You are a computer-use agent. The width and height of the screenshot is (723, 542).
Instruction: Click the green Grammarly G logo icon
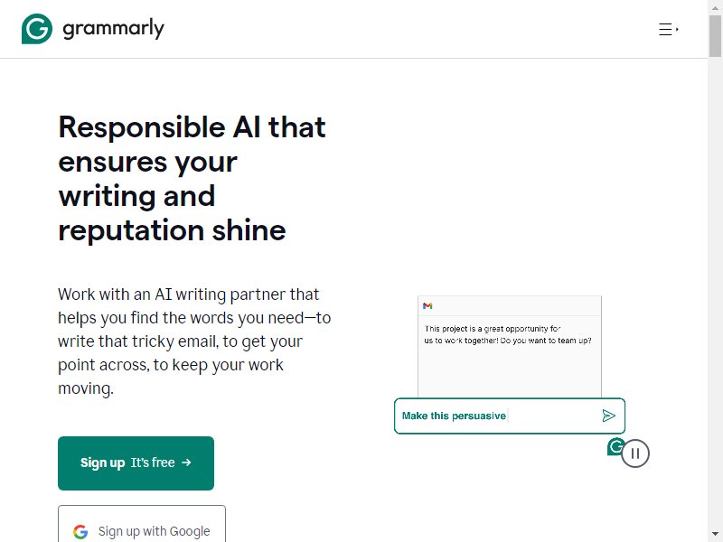(37, 29)
